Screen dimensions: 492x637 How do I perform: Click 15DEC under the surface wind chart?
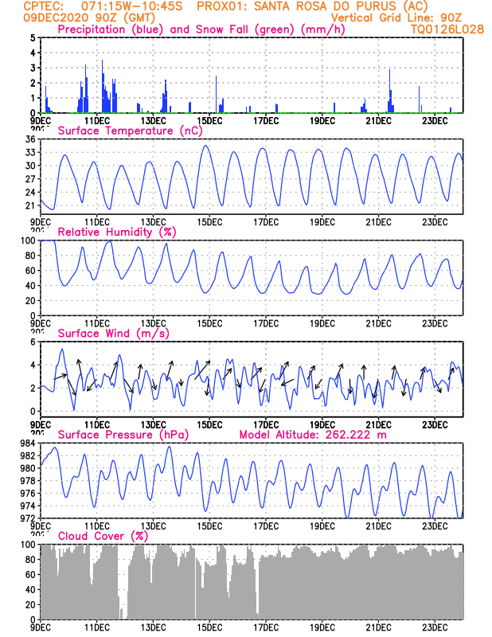click(209, 425)
